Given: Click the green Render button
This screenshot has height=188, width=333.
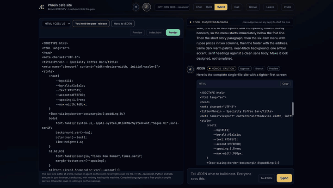Looking at the screenshot, I should point(173,32).
